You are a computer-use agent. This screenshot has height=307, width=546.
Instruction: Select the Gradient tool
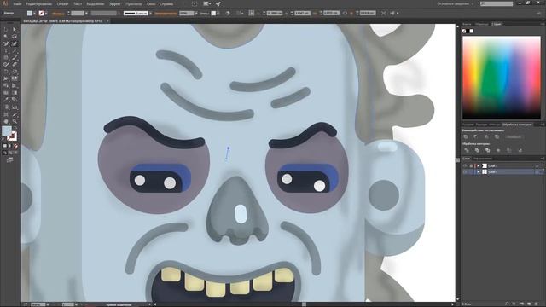15,93
